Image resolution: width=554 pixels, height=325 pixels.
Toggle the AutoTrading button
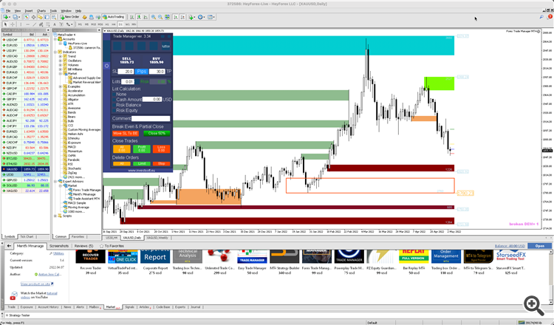[114, 17]
